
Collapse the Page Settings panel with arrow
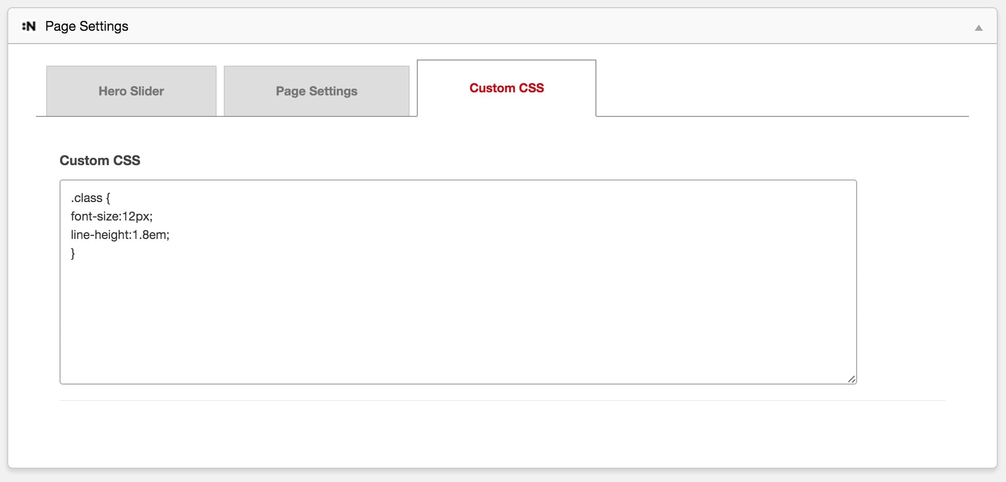click(x=978, y=28)
